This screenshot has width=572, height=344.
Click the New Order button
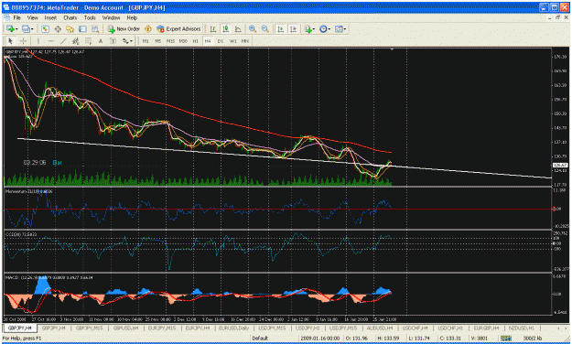tap(124, 28)
